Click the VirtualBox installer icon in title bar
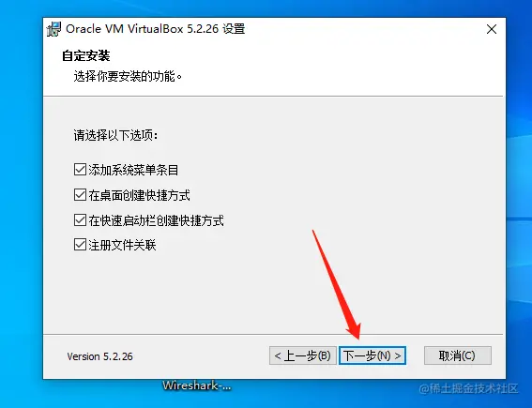This screenshot has height=408, width=532. tap(53, 29)
